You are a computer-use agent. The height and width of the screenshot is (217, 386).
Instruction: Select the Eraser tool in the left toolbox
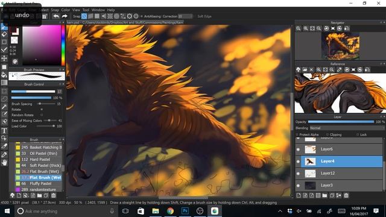coord(4,34)
